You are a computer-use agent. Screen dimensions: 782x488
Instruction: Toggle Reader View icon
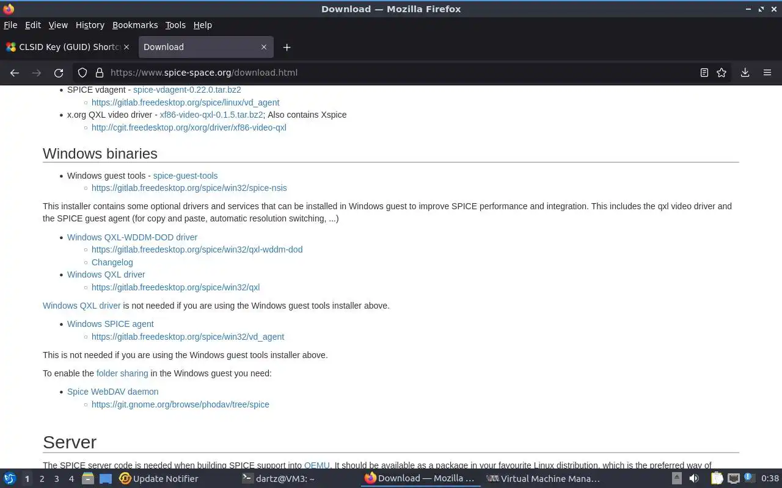click(x=704, y=73)
